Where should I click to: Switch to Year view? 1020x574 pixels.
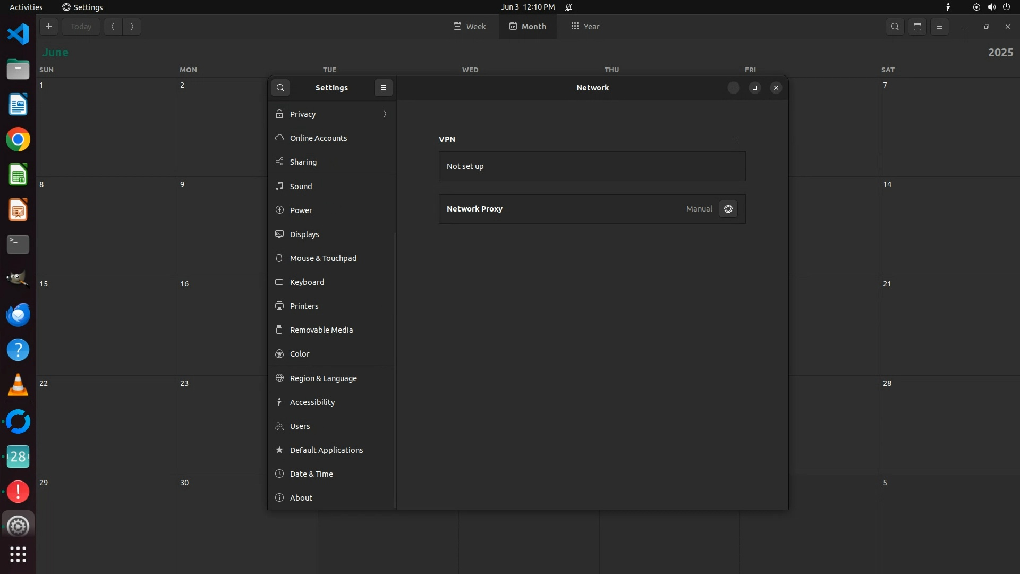click(585, 27)
